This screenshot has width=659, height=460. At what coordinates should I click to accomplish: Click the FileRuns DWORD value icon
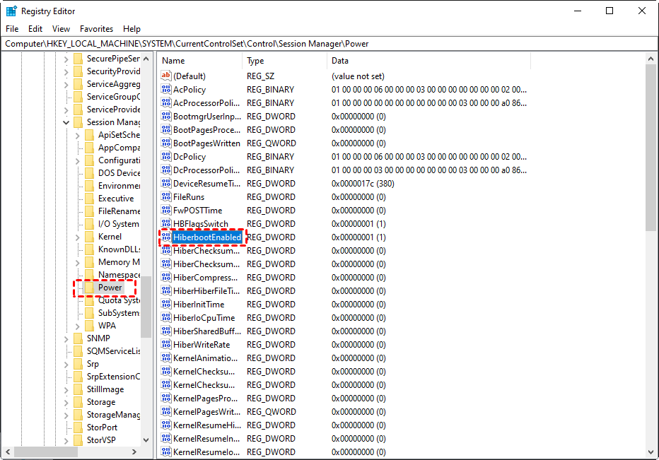(166, 197)
